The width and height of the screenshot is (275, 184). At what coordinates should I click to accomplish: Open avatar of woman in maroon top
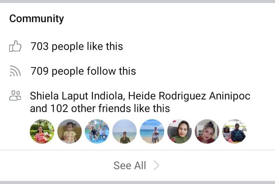click(x=207, y=131)
